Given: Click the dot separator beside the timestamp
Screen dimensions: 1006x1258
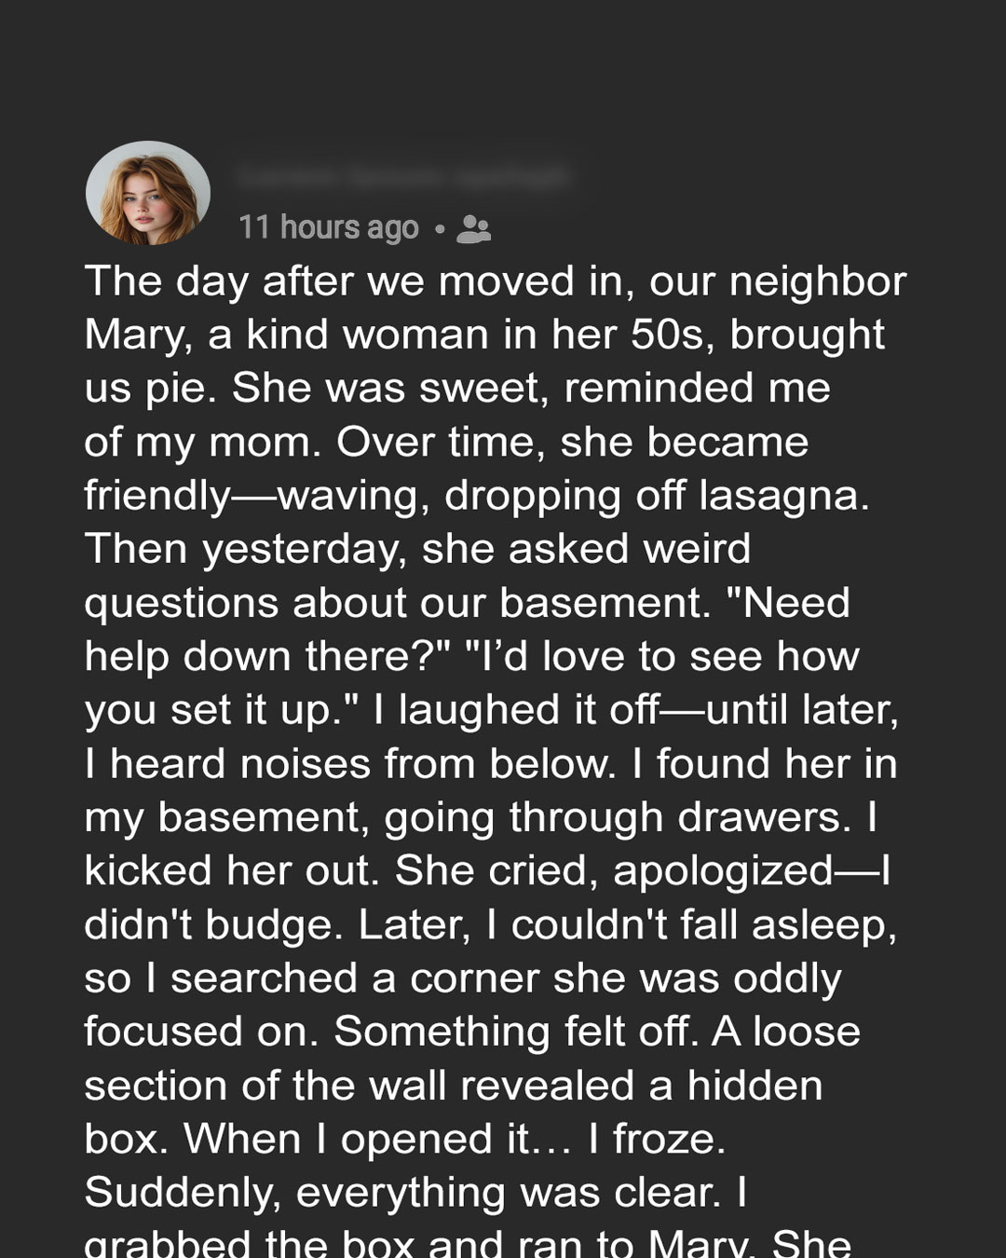Looking at the screenshot, I should pyautogui.click(x=439, y=228).
